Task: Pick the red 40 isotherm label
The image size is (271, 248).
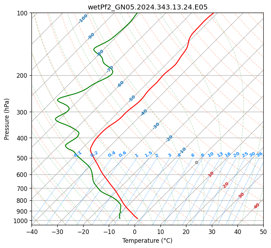Action: point(256,206)
